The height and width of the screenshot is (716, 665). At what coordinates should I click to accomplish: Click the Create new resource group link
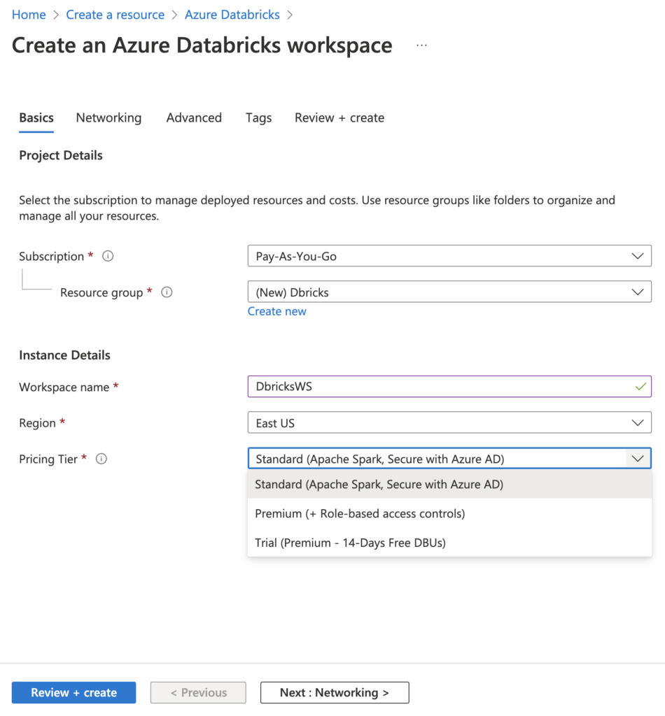(x=276, y=312)
